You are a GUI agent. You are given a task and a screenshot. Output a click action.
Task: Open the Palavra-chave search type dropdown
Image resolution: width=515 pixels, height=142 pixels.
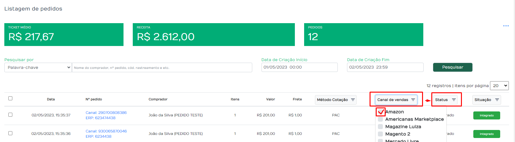[x=38, y=68]
